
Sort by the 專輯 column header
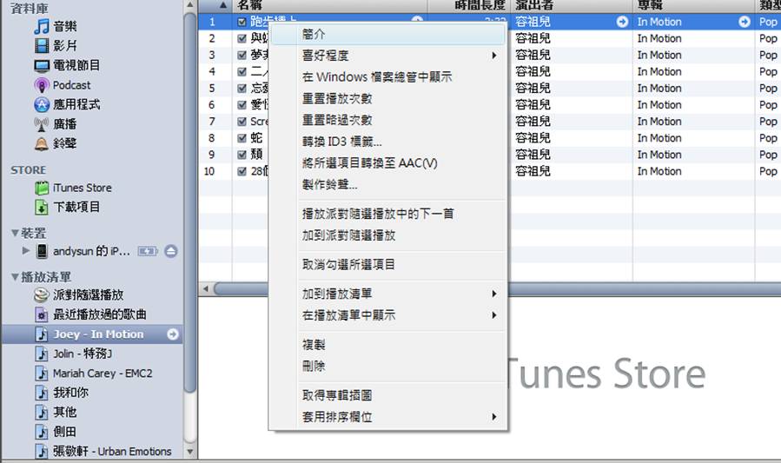click(x=693, y=5)
